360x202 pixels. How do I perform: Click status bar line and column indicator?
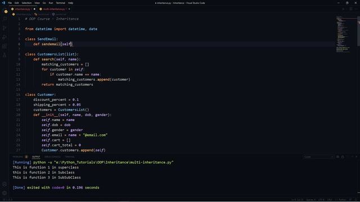click(x=297, y=200)
